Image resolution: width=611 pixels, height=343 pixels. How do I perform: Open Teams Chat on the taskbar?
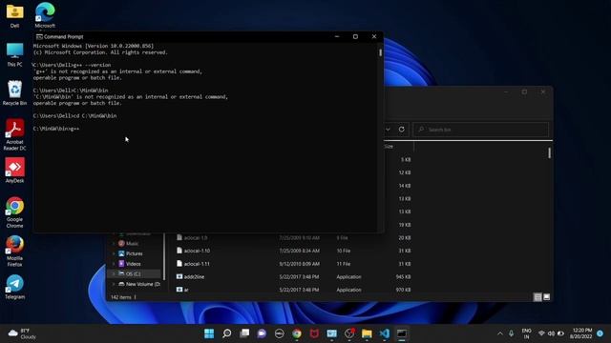pyautogui.click(x=262, y=333)
